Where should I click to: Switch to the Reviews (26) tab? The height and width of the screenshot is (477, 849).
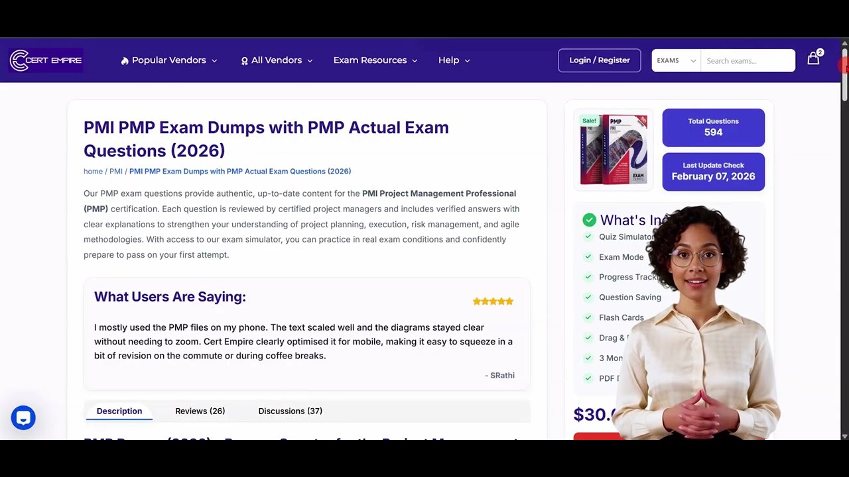click(200, 411)
